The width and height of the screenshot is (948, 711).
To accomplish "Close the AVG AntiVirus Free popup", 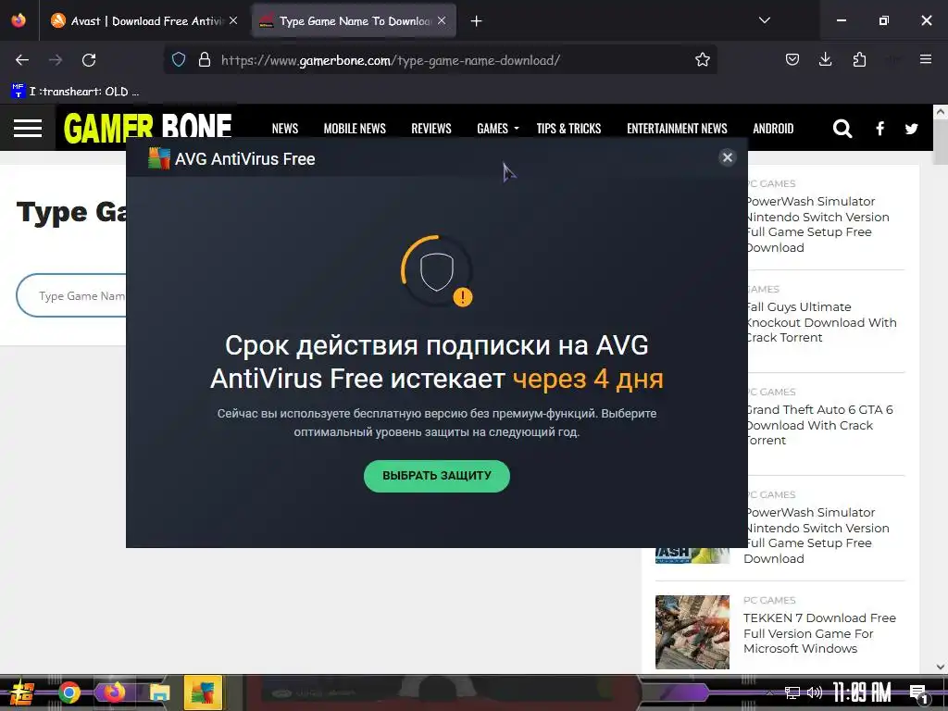I will click(x=728, y=157).
